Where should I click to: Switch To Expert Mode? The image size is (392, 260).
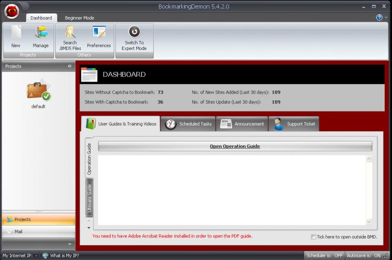pyautogui.click(x=134, y=38)
